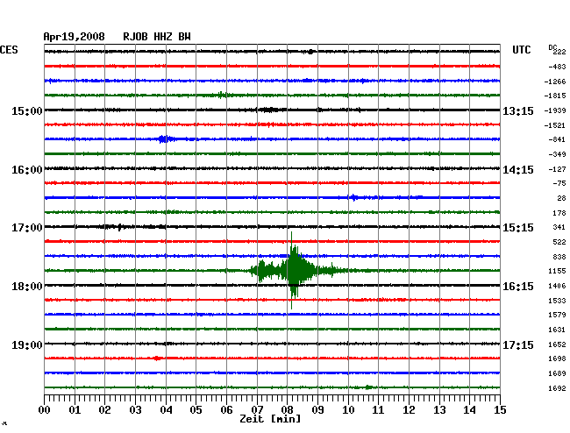Click the 14:15 UTC time label
Screen dimensions: 570x433
pyautogui.click(x=518, y=170)
